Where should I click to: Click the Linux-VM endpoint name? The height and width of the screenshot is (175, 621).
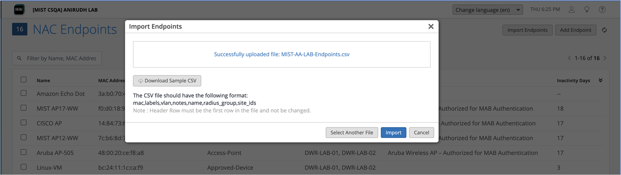tap(49, 167)
